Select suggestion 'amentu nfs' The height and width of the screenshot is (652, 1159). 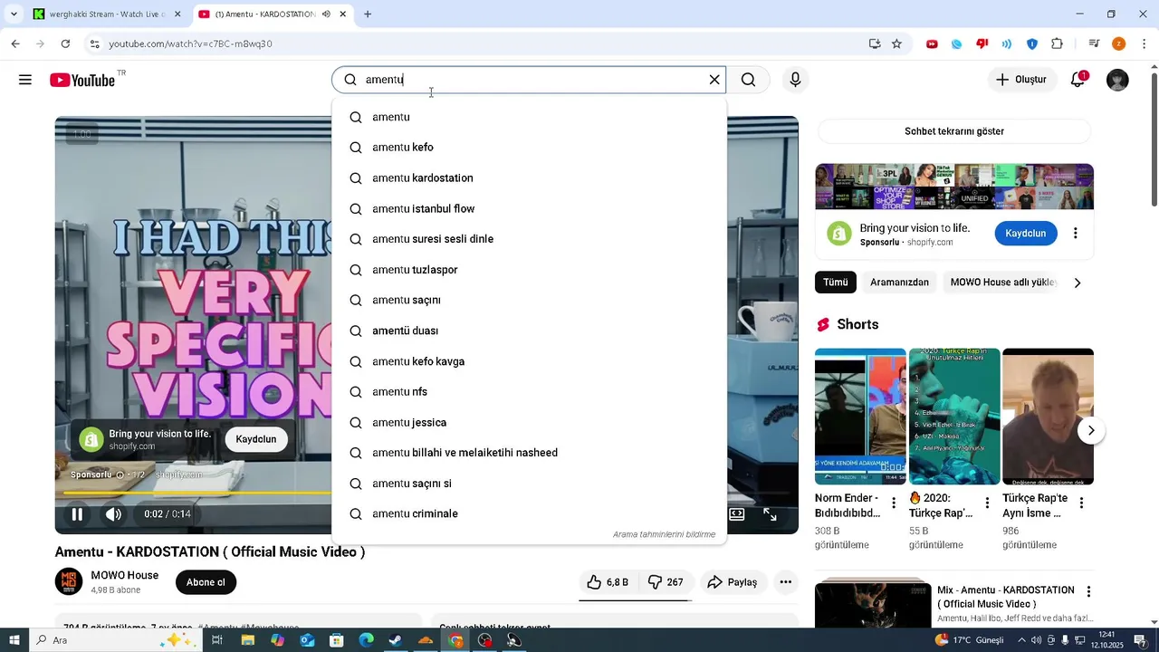529,392
